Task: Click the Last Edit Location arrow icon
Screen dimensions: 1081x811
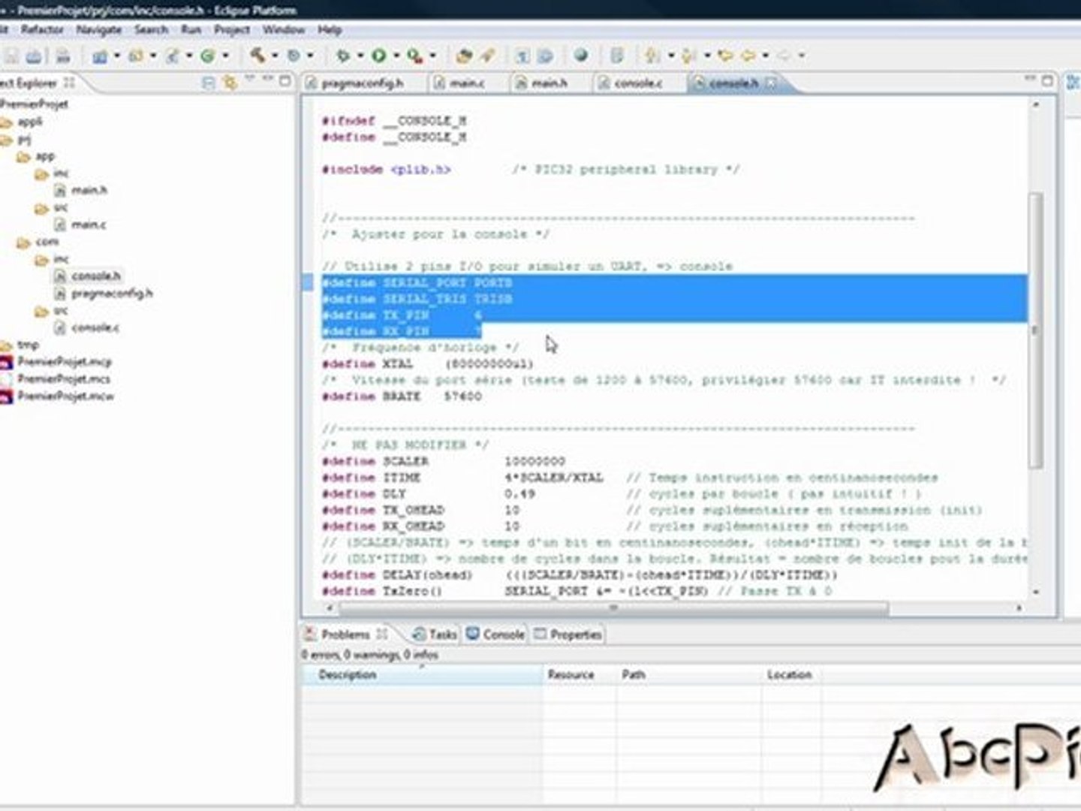Action: 725,56
